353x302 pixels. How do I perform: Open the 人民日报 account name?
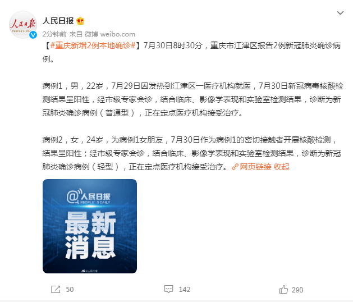(x=58, y=21)
